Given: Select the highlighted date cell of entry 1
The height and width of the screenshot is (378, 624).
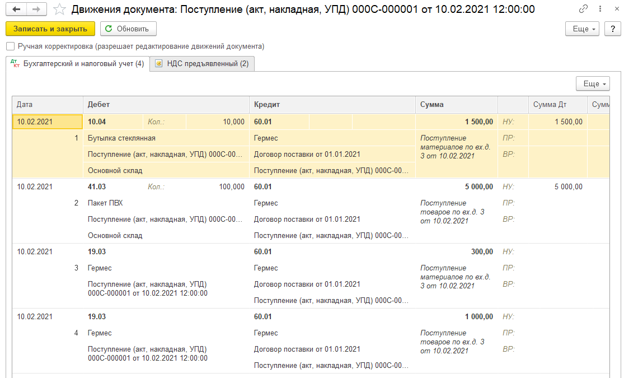Looking at the screenshot, I should point(48,122).
